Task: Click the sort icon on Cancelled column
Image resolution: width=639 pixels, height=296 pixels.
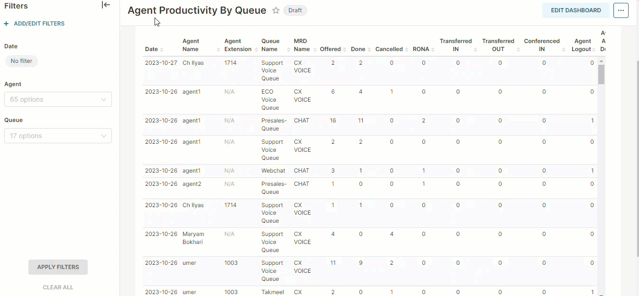Action: (406, 49)
